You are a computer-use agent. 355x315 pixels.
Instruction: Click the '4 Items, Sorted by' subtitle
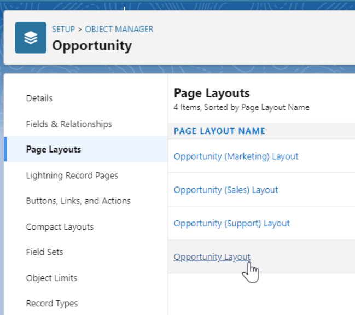coord(241,107)
